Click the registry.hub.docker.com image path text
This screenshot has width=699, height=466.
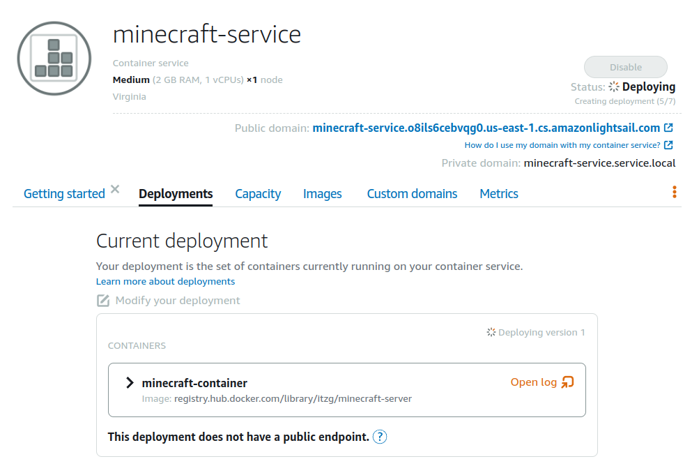(293, 398)
